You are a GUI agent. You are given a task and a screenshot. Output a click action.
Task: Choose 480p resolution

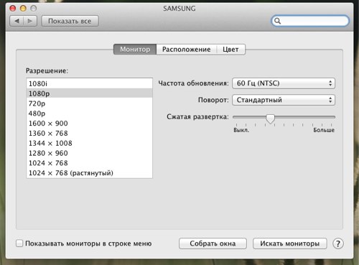[x=89, y=113]
